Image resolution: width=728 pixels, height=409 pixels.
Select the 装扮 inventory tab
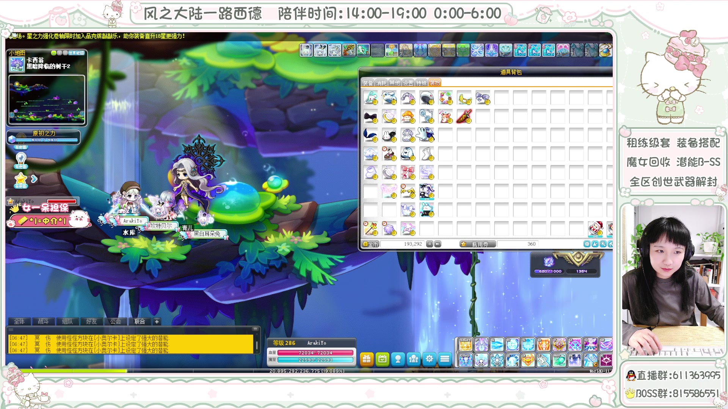point(435,83)
